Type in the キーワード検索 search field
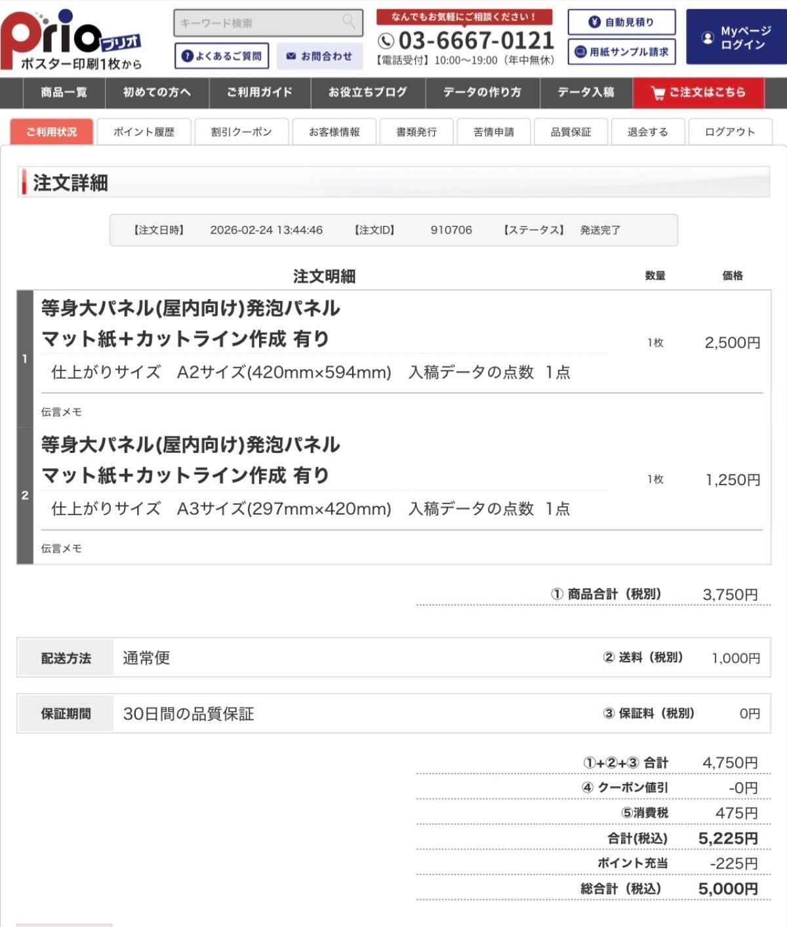Screen dimensions: 787x927 tap(259, 23)
